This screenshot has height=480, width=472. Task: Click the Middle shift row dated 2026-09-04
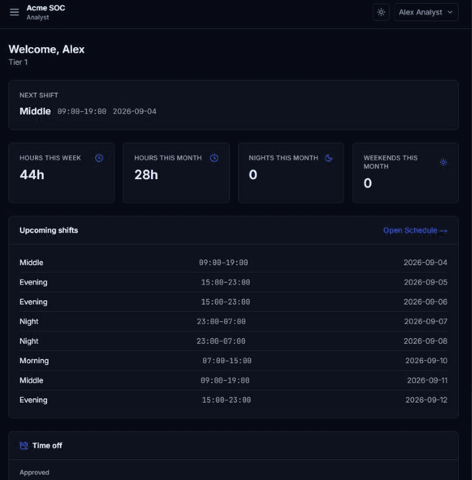pyautogui.click(x=233, y=263)
